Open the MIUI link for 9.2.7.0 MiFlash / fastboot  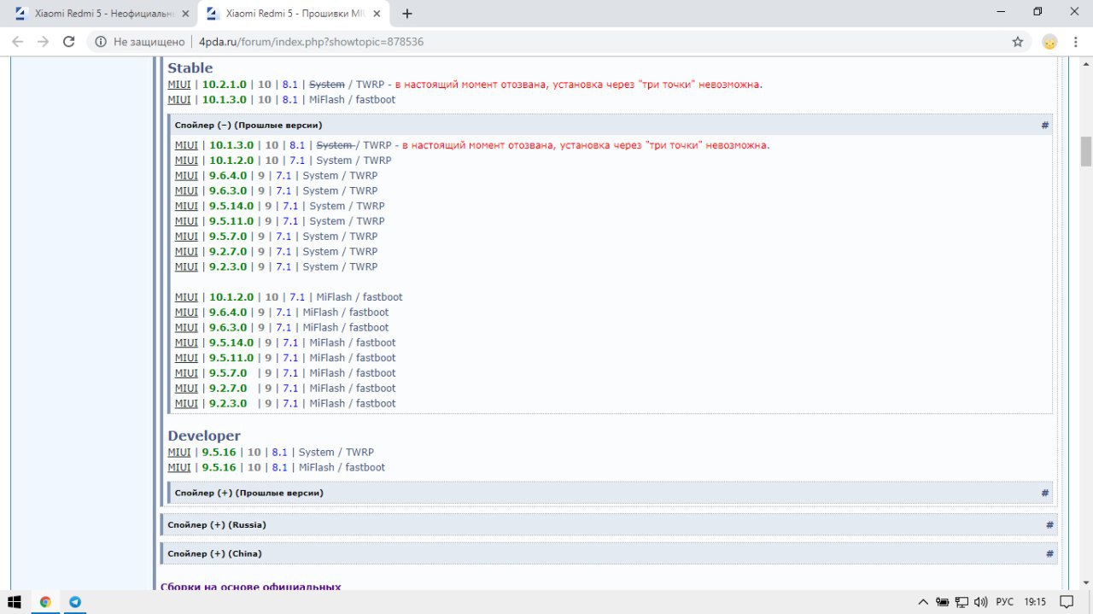tap(186, 389)
